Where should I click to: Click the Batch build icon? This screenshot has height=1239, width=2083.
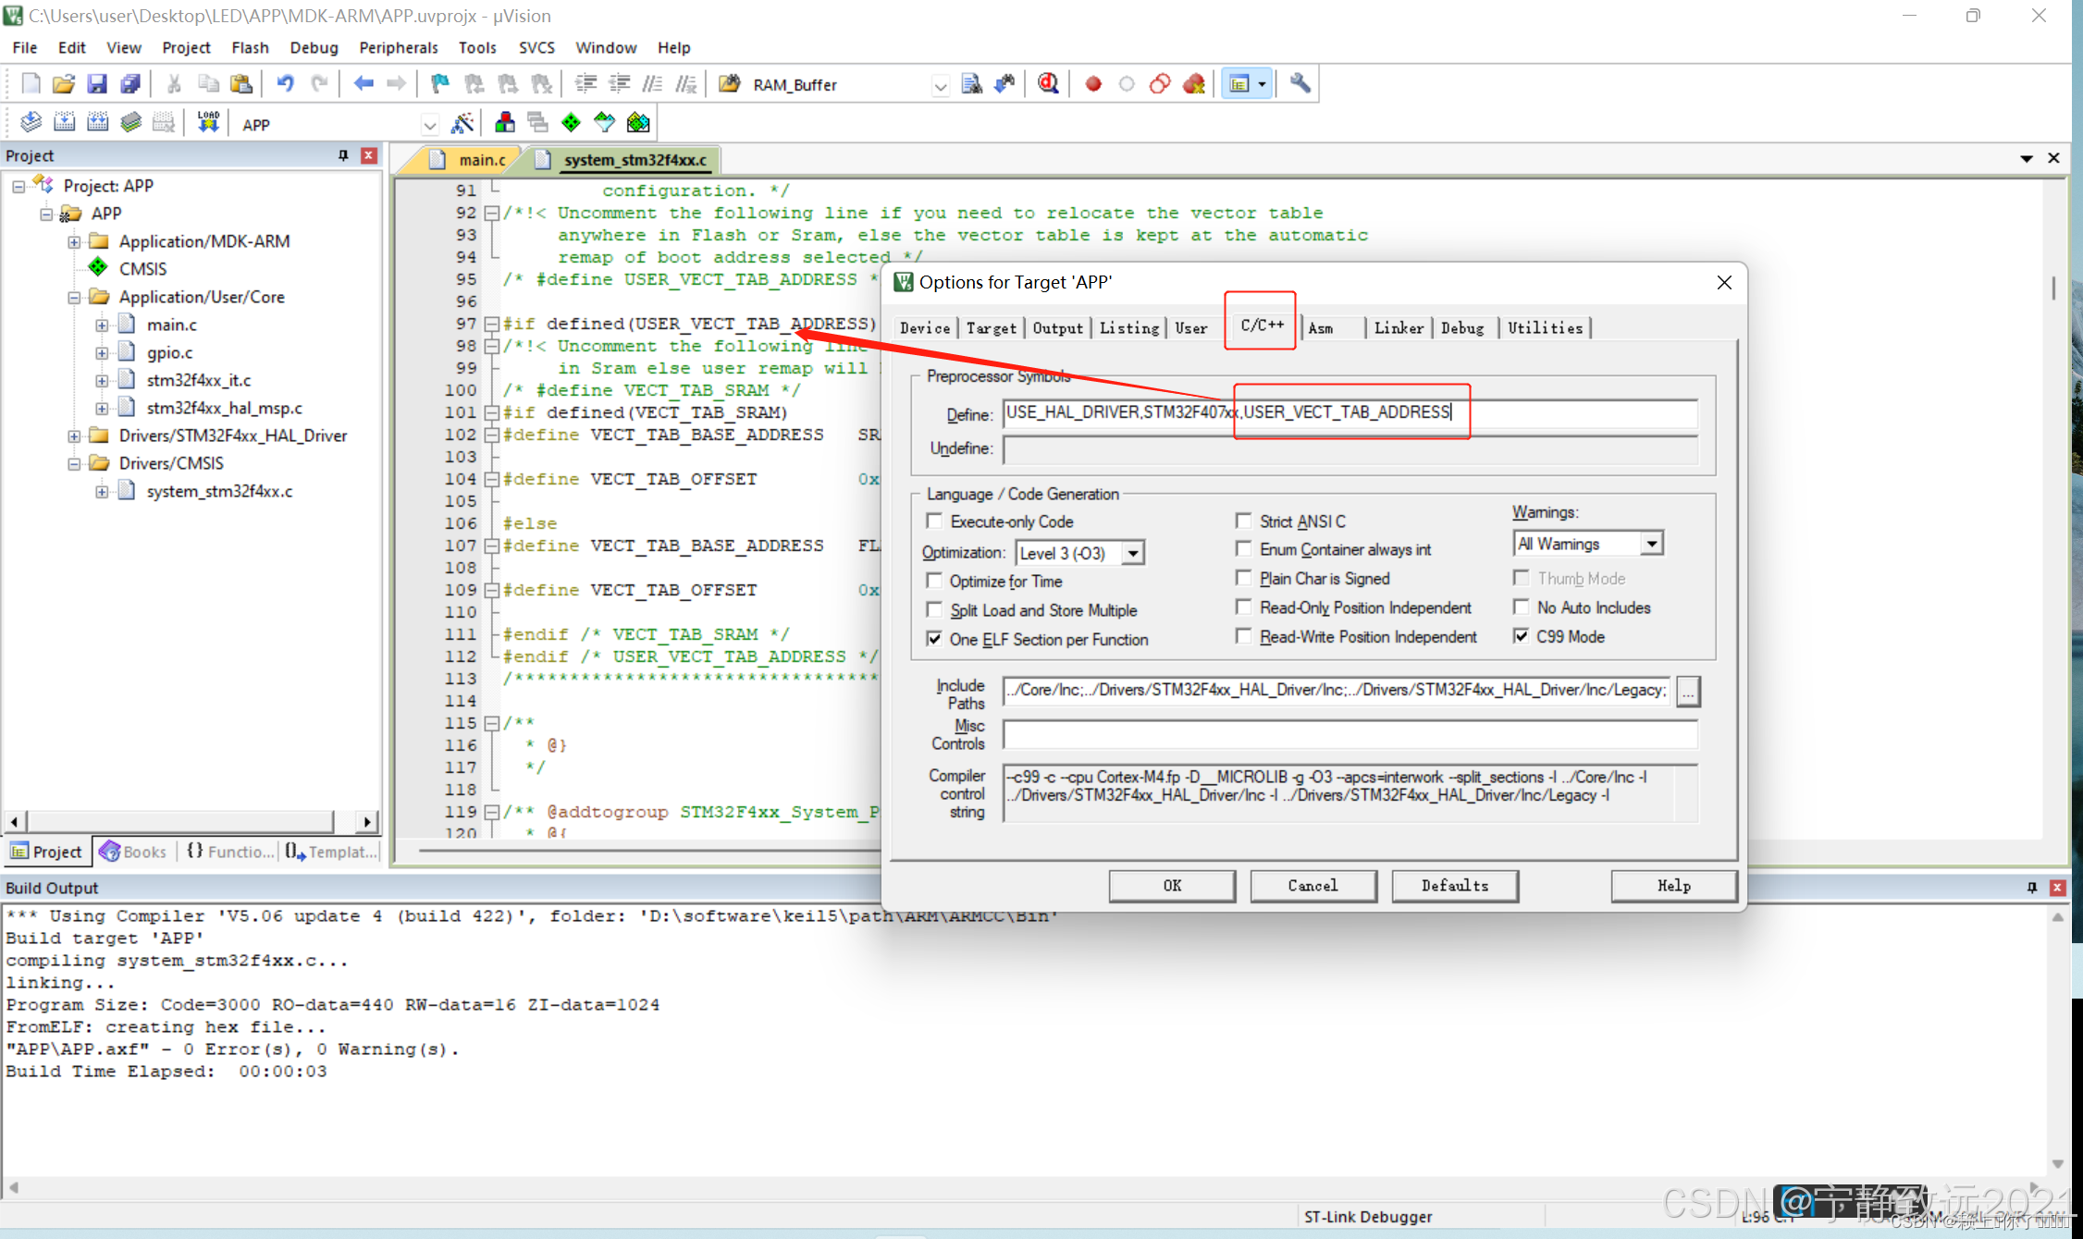tap(130, 123)
